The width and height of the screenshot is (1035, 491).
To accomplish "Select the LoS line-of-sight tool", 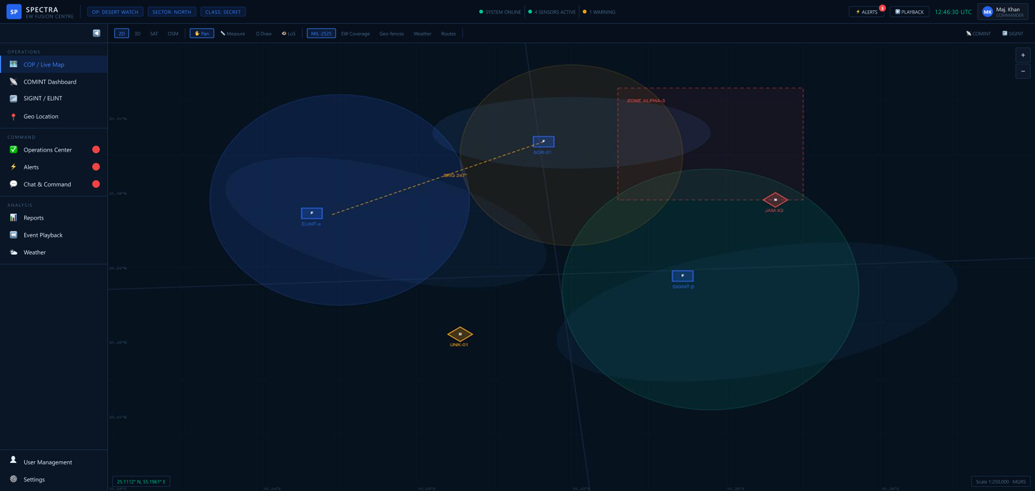I will click(289, 33).
